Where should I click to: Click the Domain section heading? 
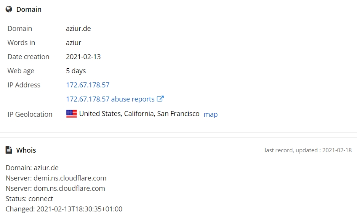(29, 10)
